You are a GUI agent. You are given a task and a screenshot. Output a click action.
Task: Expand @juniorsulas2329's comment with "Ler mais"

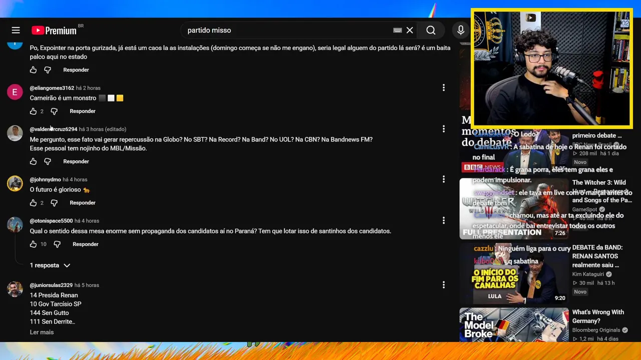(42, 332)
